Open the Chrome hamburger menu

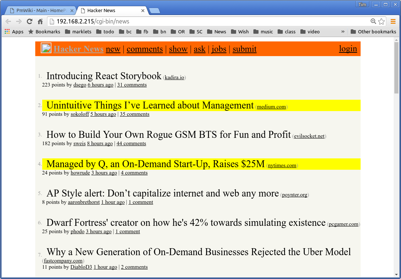(393, 21)
